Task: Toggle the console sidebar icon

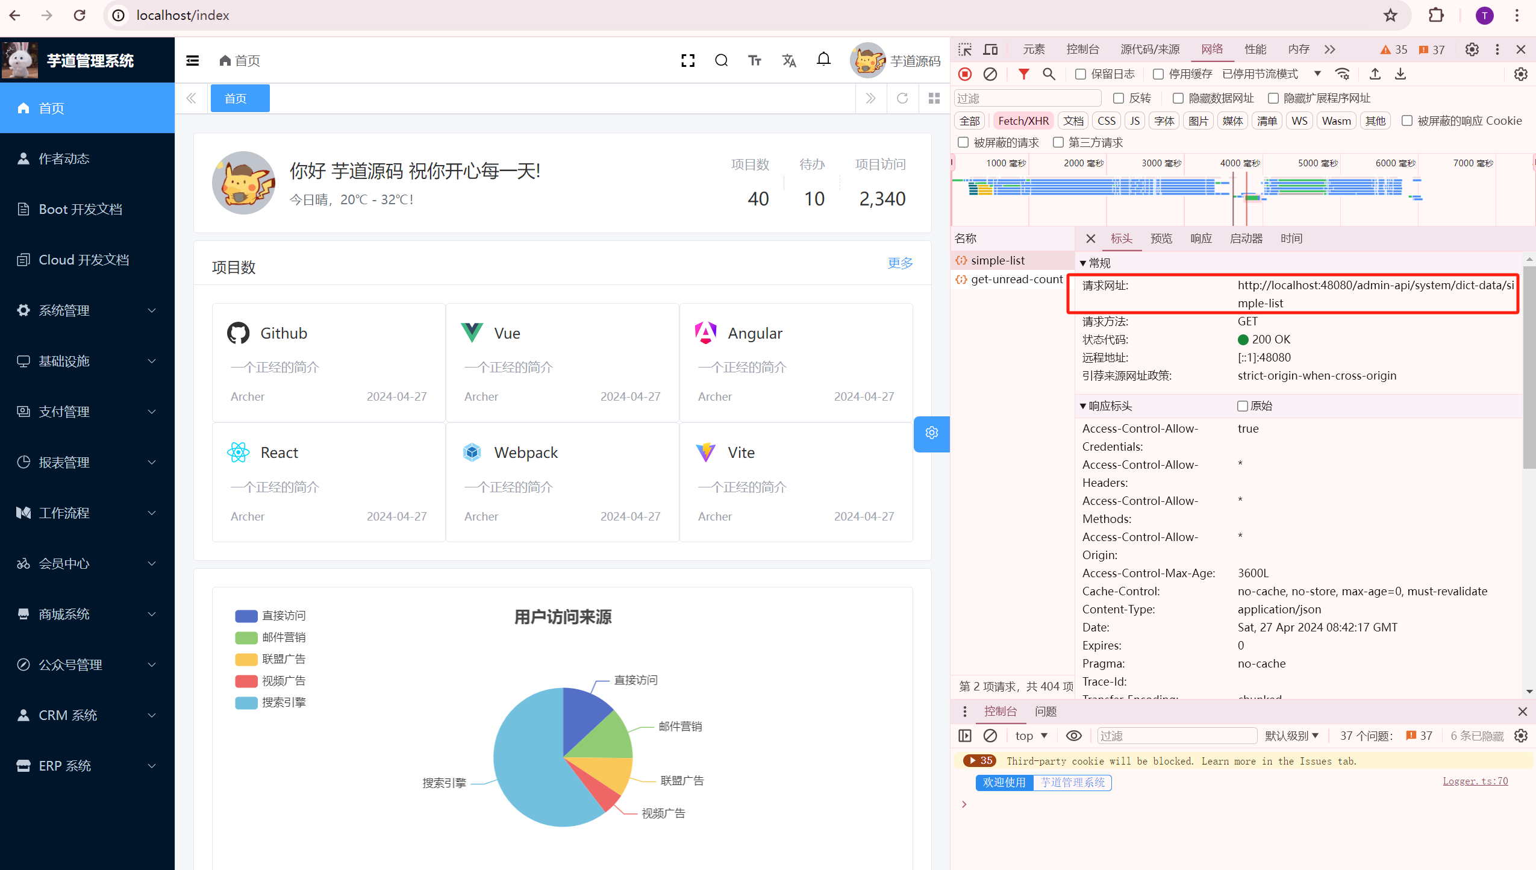Action: pos(965,736)
